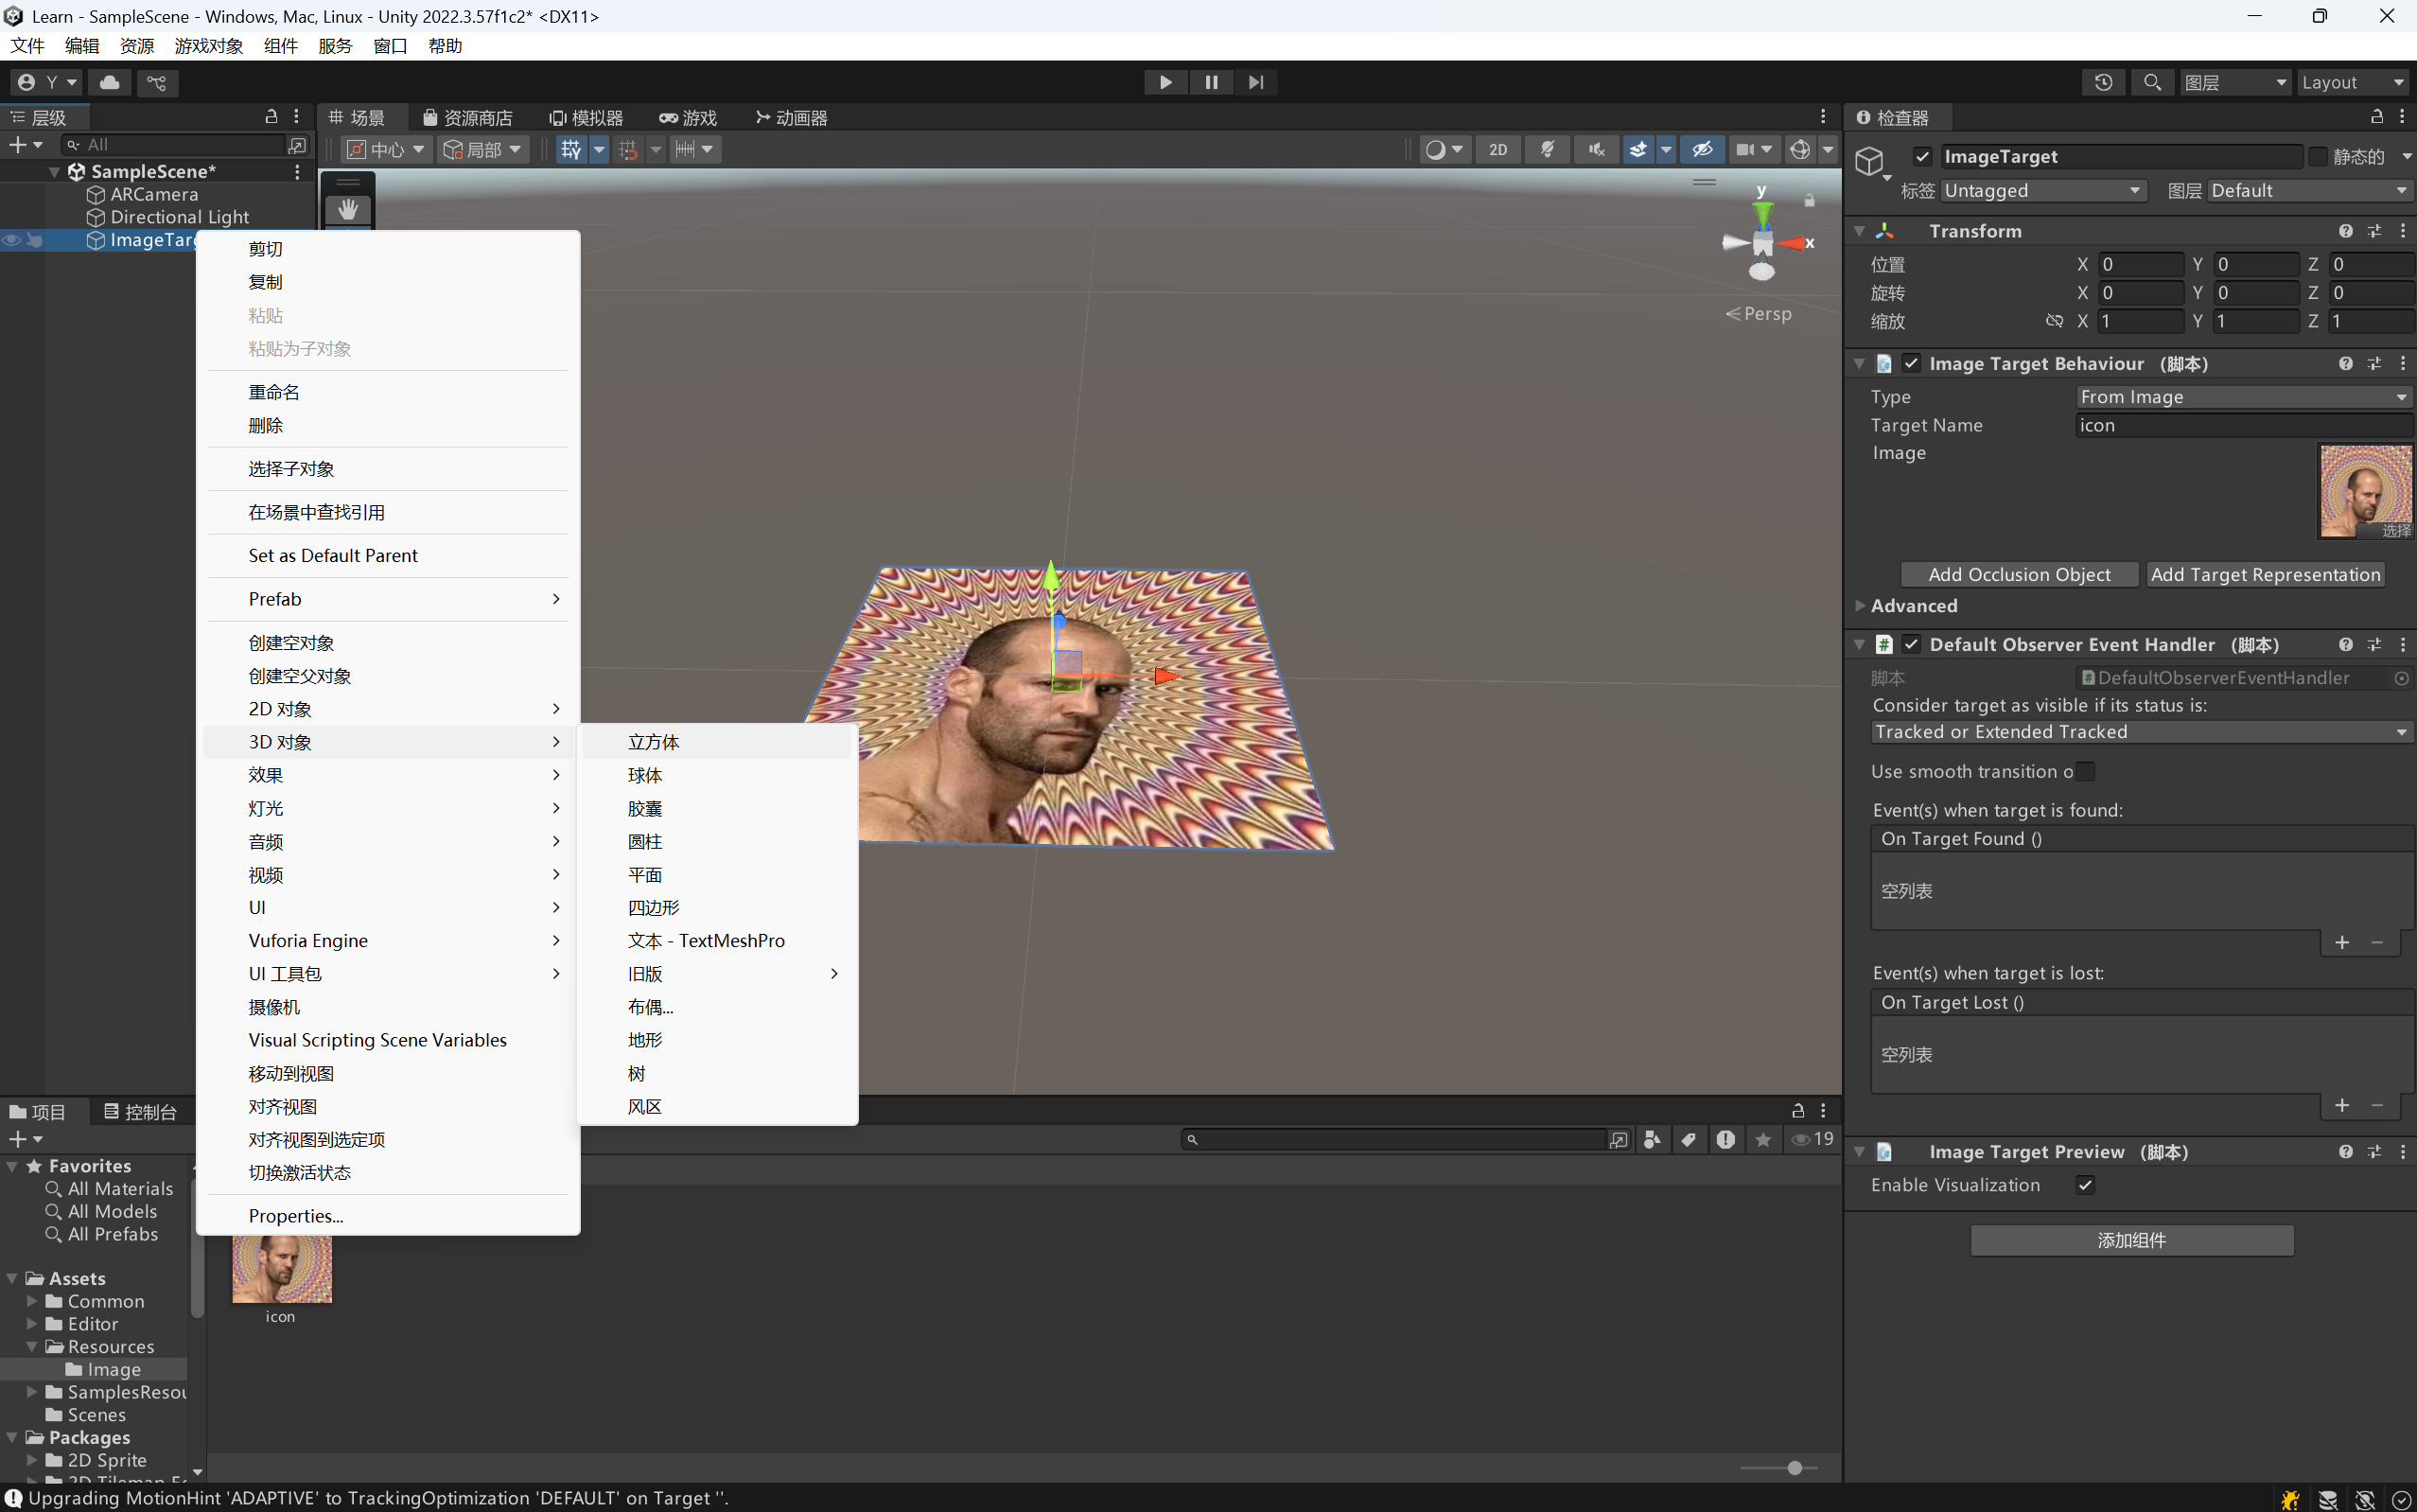
Task: Toggle scene audio mute icon
Action: coord(1596,149)
